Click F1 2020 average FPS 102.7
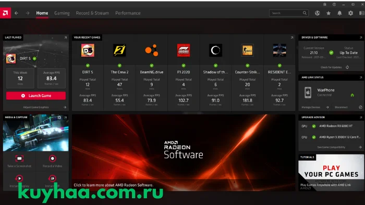Screen dimensions: 365x205 coord(184,100)
